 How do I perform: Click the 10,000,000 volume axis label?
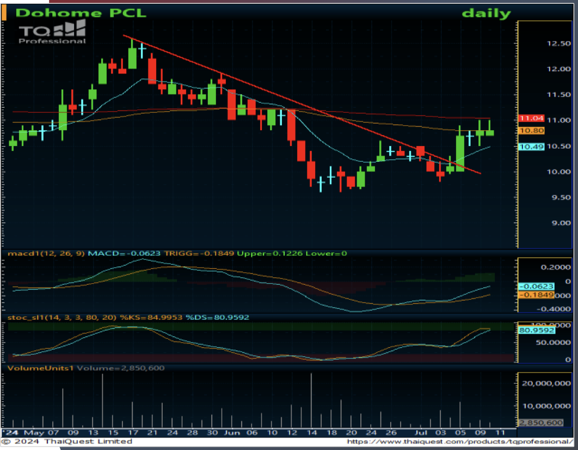pyautogui.click(x=546, y=406)
